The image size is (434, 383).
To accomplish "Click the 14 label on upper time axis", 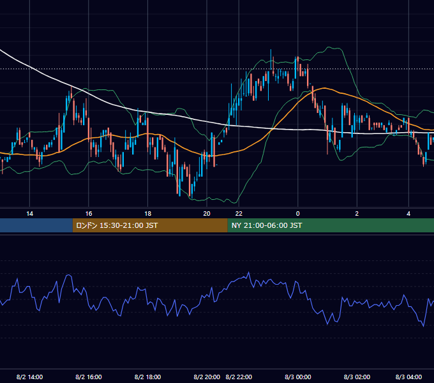I will coord(29,214).
